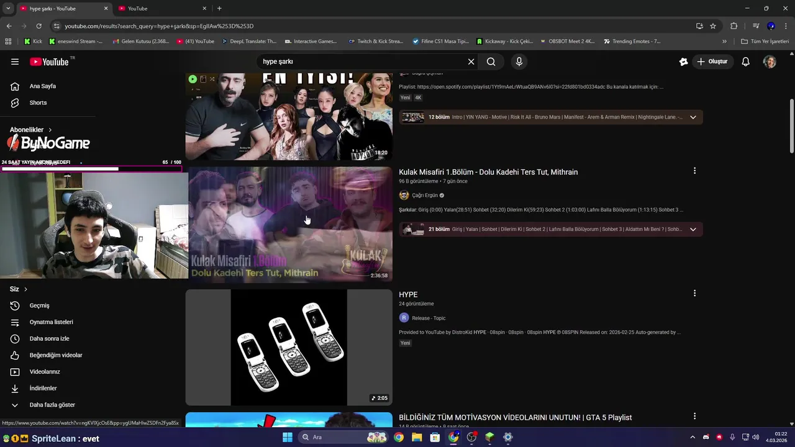Open the taskbar volume speaker icon
Image resolution: width=795 pixels, height=447 pixels.
click(756, 437)
